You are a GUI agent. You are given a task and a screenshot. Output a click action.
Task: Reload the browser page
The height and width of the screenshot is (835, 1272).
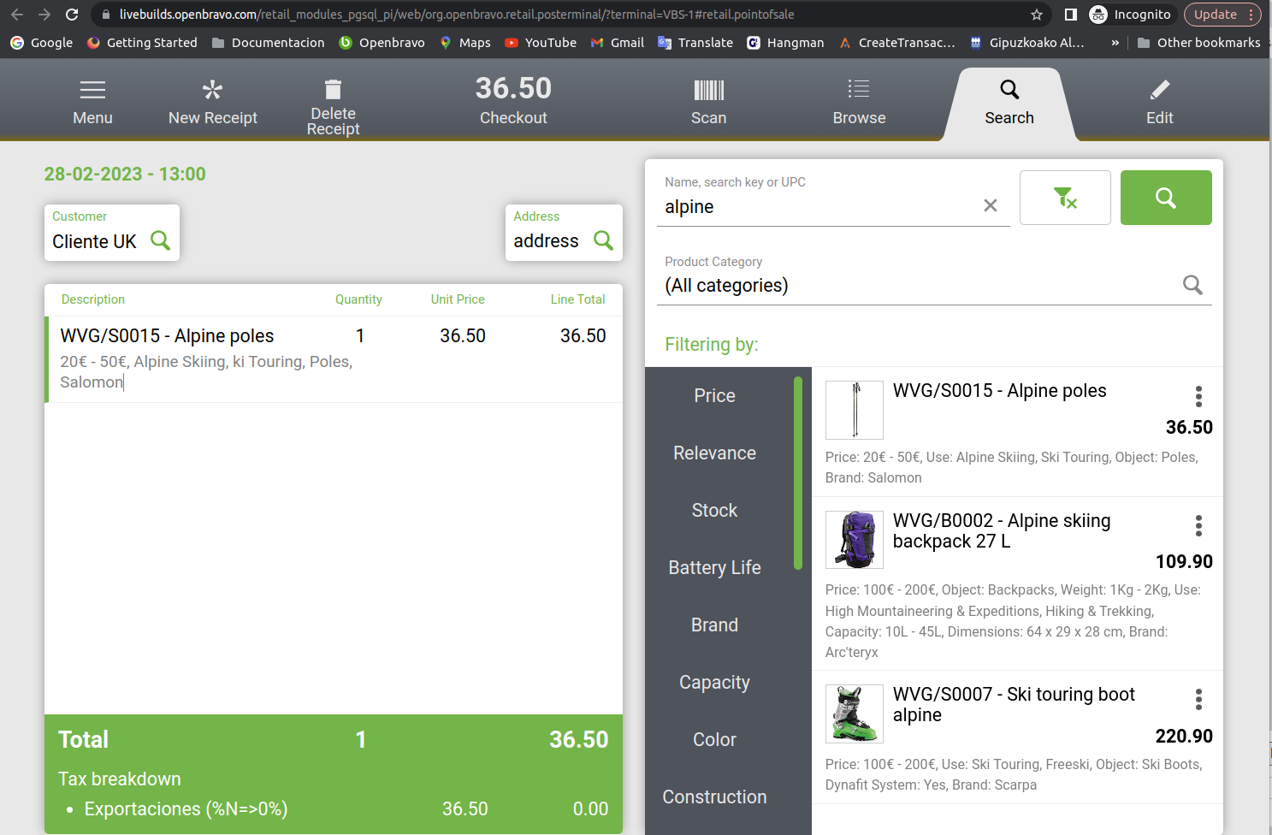coord(72,15)
